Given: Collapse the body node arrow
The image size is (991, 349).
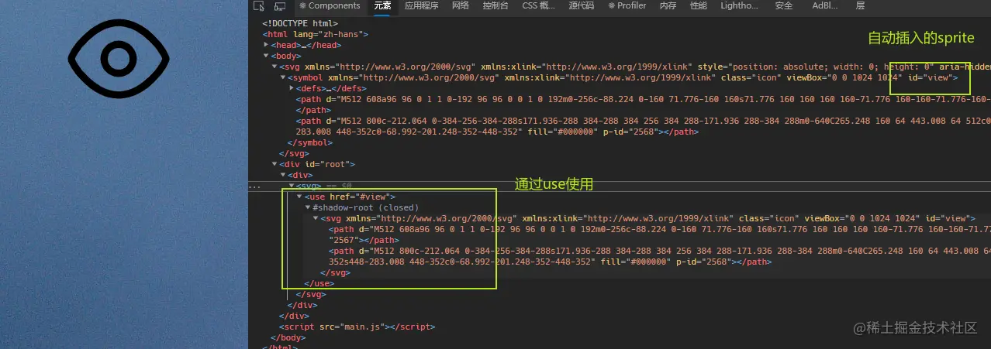Looking at the screenshot, I should [266, 56].
